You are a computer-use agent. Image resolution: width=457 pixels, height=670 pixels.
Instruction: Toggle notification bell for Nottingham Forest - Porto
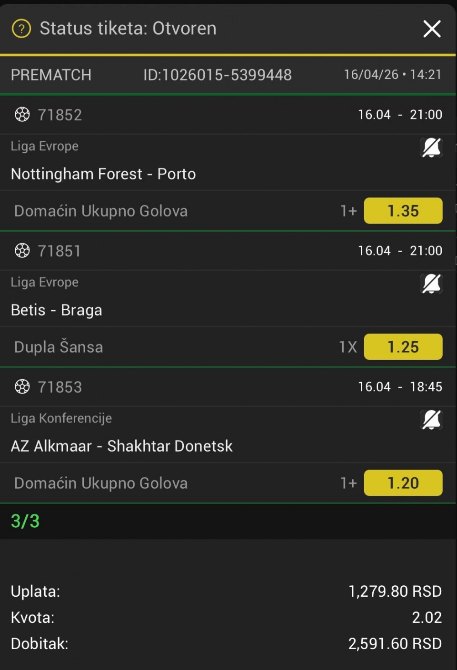[x=431, y=148]
